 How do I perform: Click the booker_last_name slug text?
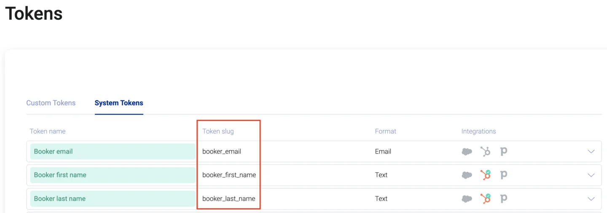click(228, 199)
